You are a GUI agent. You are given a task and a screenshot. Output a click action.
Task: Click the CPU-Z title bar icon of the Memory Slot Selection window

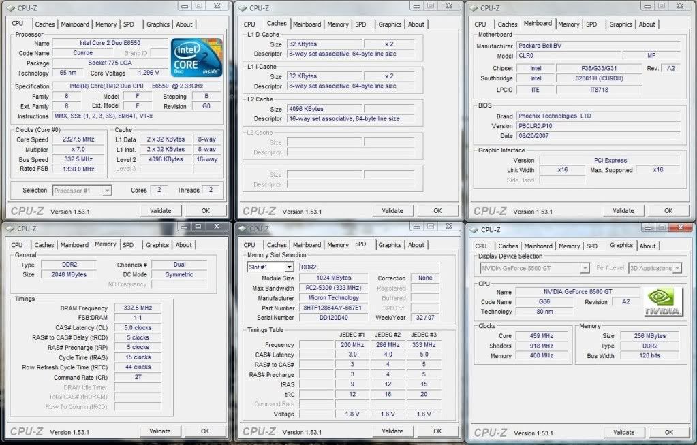pyautogui.click(x=243, y=229)
